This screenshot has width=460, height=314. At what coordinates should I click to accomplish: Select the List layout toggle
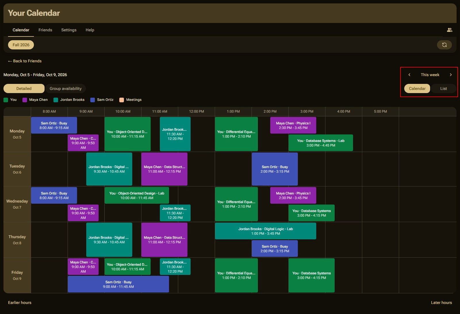tap(443, 88)
